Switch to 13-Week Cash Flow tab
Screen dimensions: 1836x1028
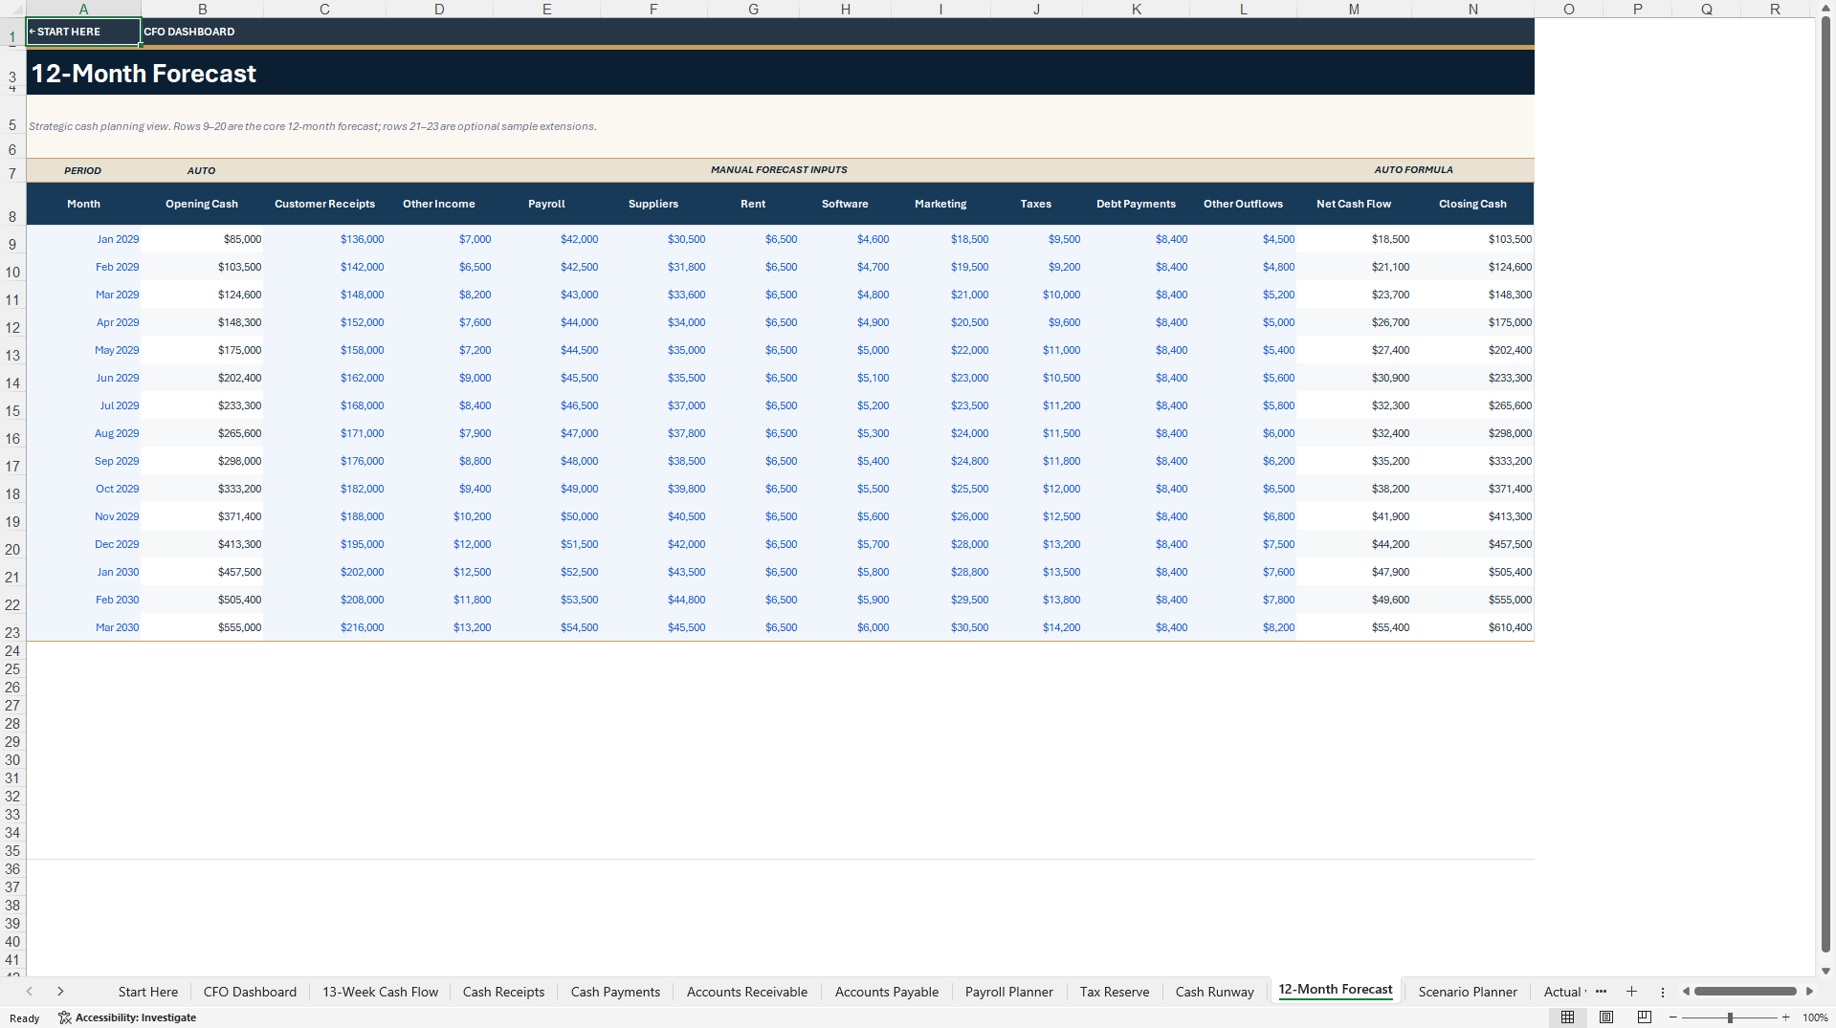[380, 992]
